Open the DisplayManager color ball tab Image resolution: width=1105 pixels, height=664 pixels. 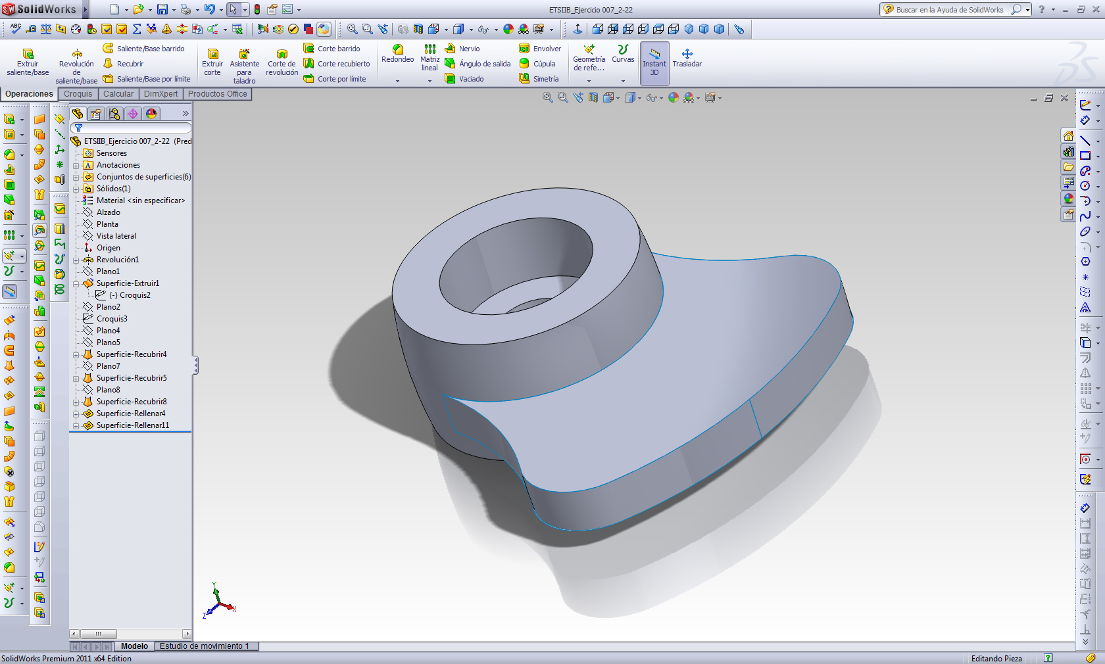[151, 114]
